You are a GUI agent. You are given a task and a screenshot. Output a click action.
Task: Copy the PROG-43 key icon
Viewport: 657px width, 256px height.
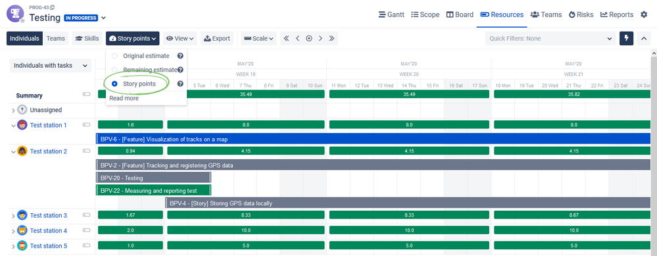pyautogui.click(x=53, y=7)
